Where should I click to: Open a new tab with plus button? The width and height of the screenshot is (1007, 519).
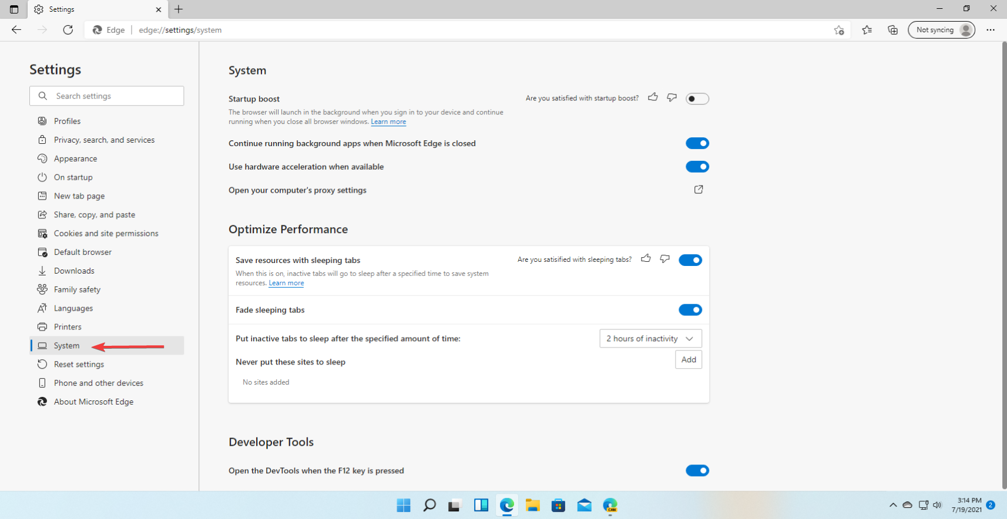click(179, 9)
